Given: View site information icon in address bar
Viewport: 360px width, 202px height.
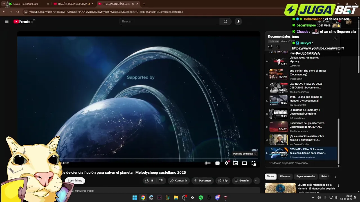Looking at the screenshot, I should 26,12.
